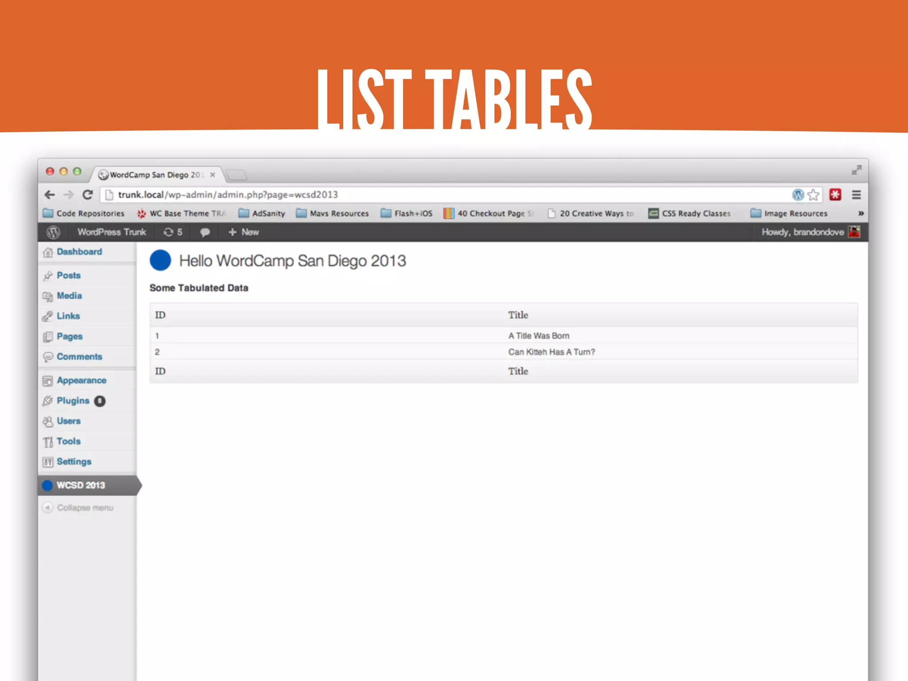Click the Plugins update count badge
Viewport: 908px width, 681px height.
pos(100,401)
